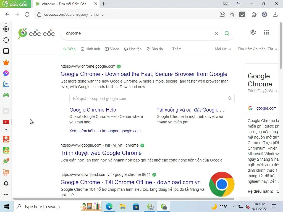This screenshot has width=283, height=212.
Task: Open the games controller sidebar icon
Action: (x=6, y=95)
